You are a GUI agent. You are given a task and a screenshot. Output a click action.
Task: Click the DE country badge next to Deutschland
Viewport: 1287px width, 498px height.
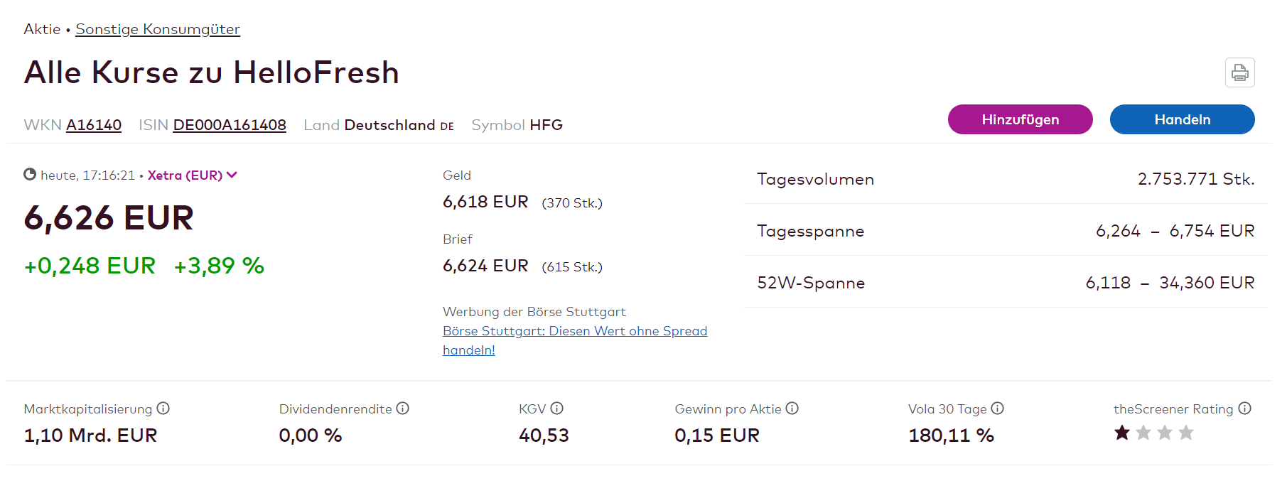(x=447, y=125)
